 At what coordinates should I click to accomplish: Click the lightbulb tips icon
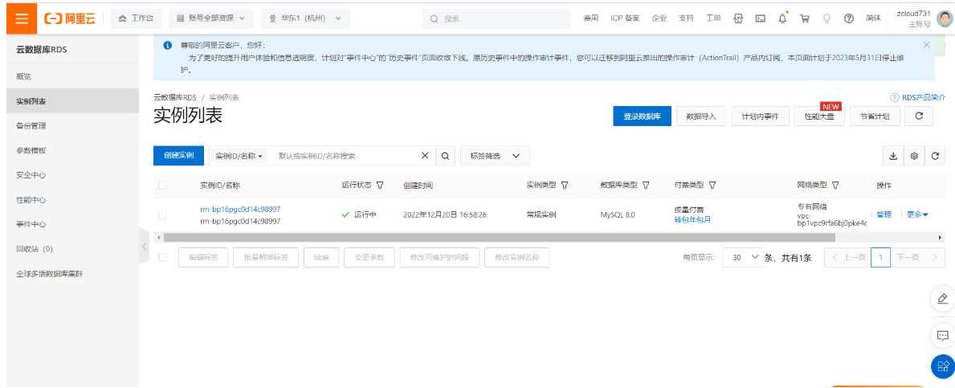(x=826, y=18)
